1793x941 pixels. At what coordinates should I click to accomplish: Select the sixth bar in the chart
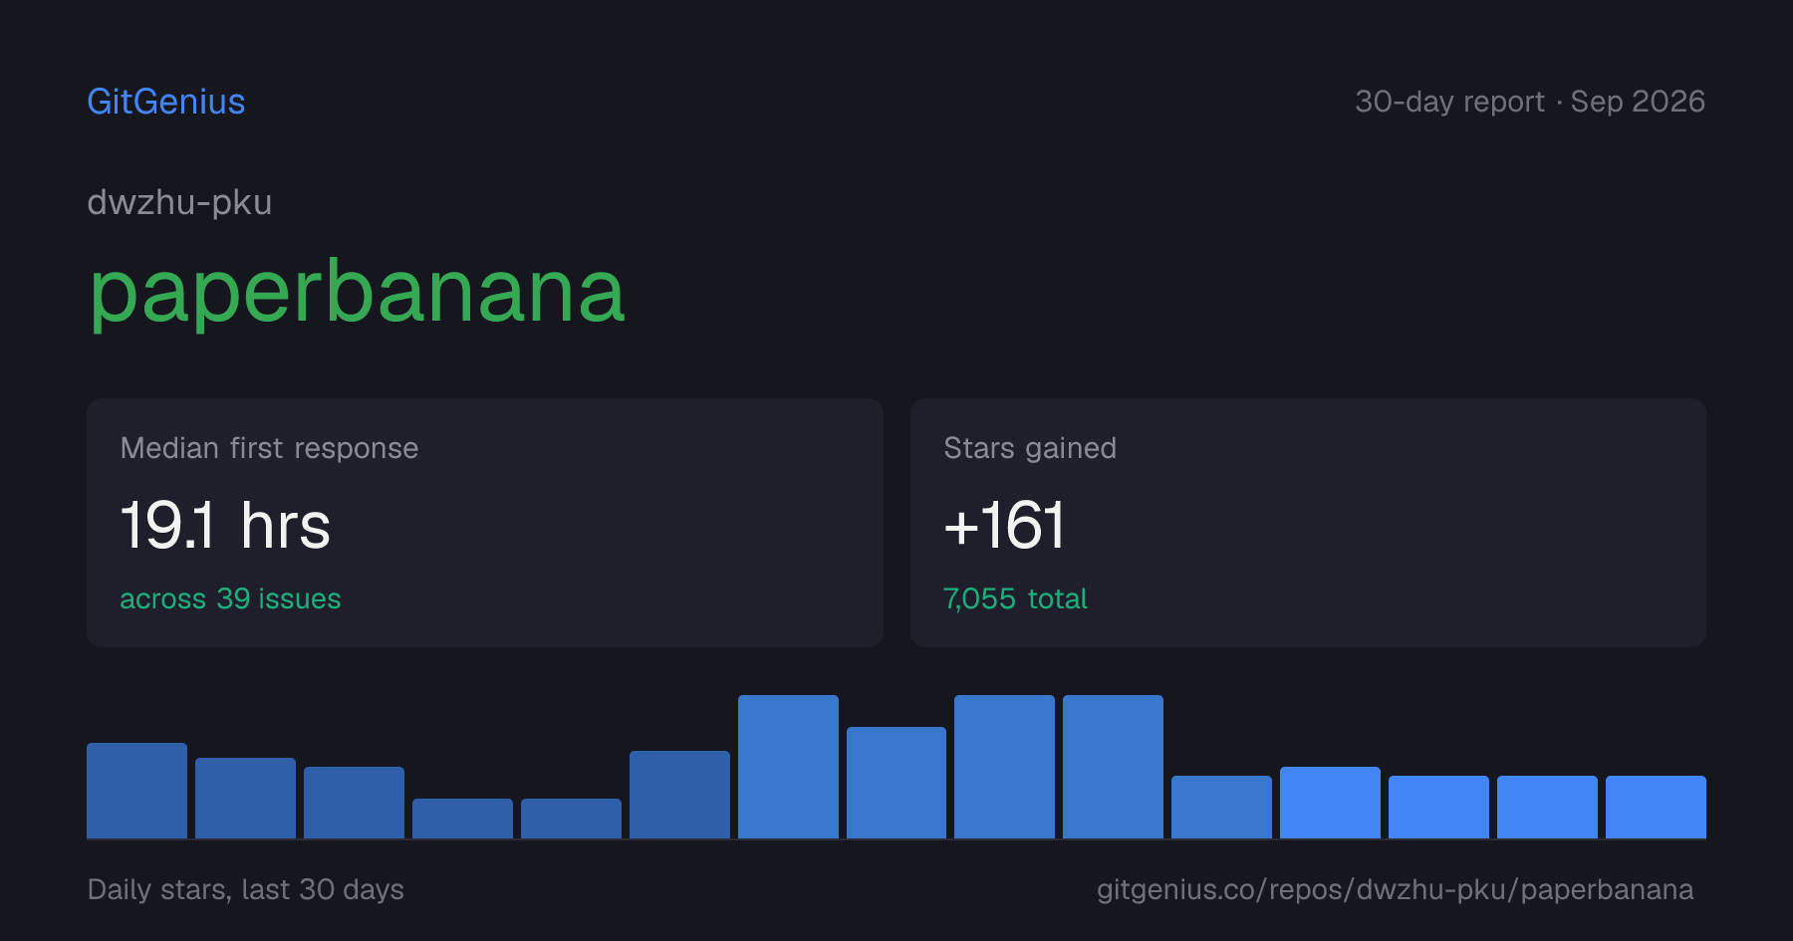coord(679,795)
